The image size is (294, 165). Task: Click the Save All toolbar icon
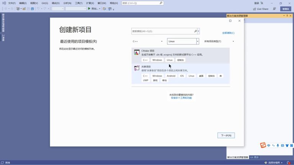(x=33, y=9)
